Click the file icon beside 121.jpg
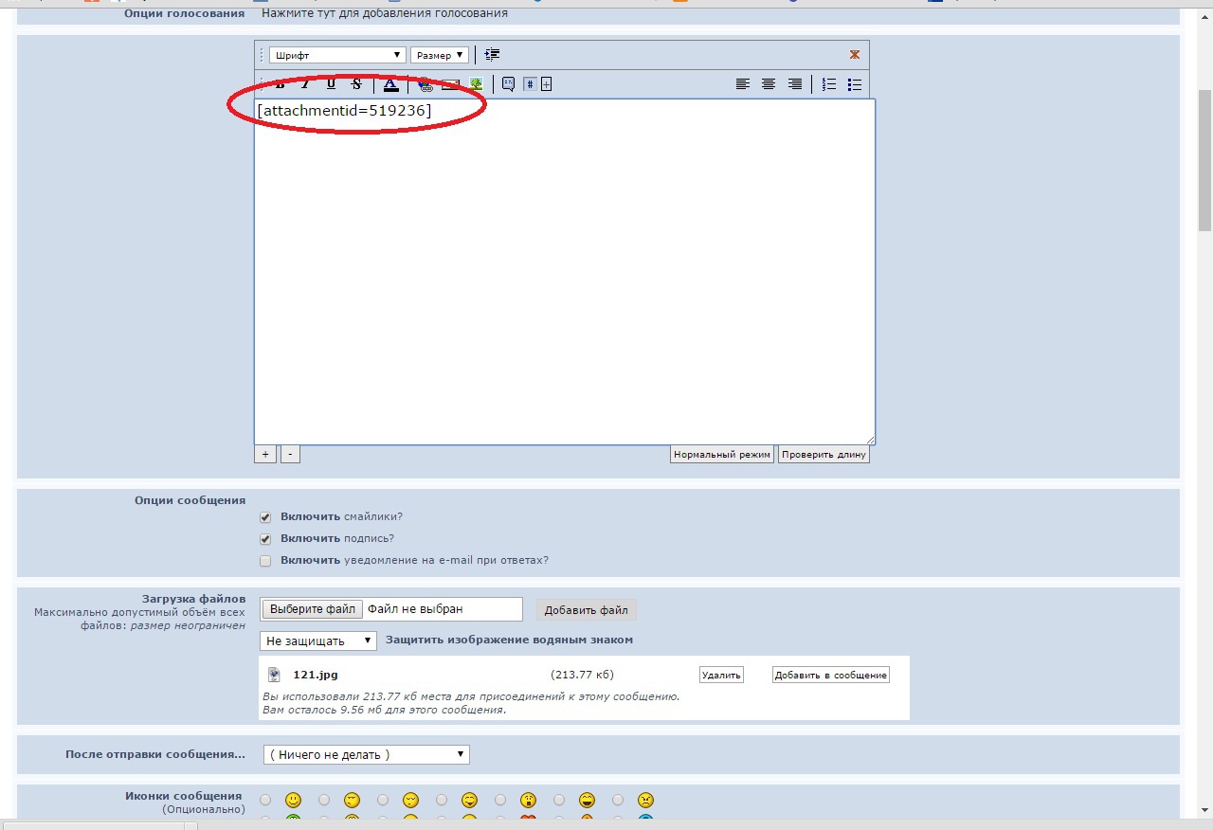 point(274,675)
